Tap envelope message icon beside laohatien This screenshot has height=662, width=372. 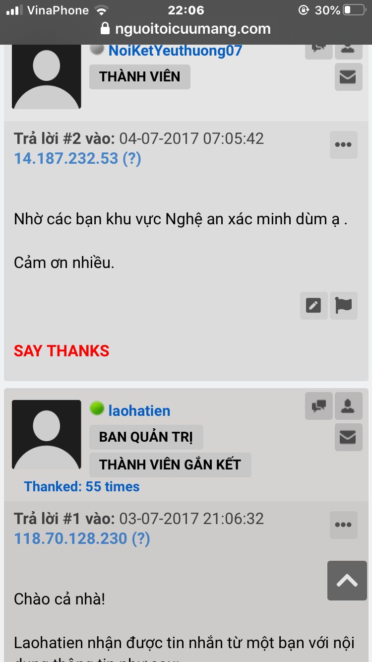349,437
